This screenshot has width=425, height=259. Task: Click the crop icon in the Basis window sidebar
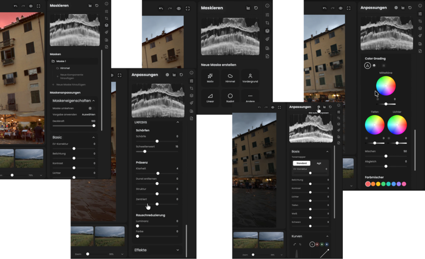(x=339, y=118)
